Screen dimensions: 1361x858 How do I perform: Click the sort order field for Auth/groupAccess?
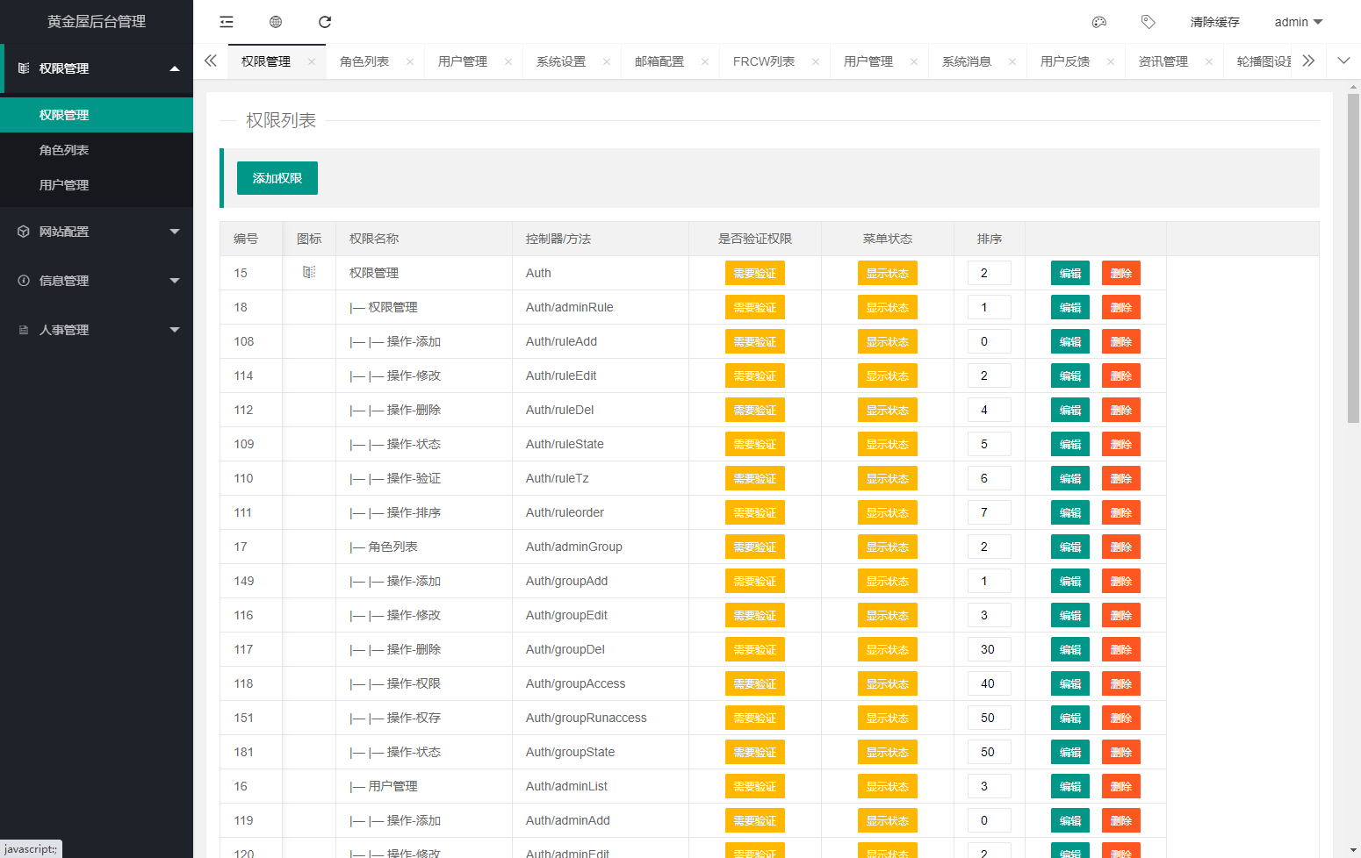tap(989, 684)
